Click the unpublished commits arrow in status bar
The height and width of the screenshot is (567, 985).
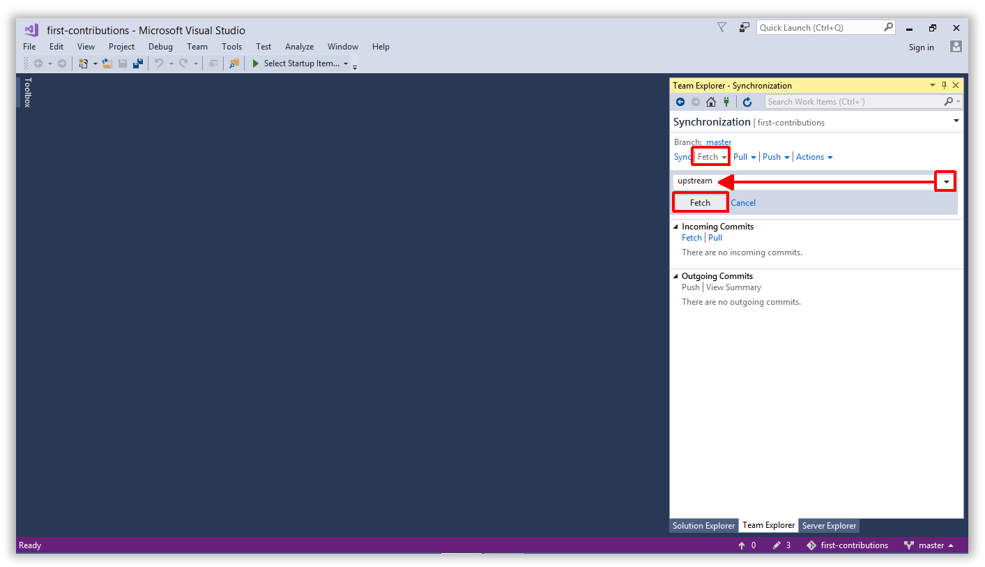pyautogui.click(x=742, y=545)
